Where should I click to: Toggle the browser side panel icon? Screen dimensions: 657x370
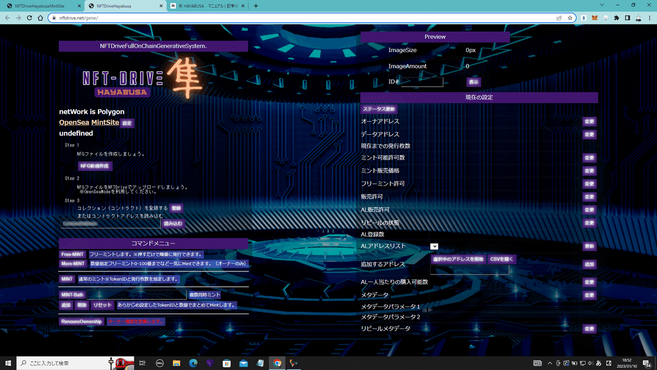tap(627, 18)
